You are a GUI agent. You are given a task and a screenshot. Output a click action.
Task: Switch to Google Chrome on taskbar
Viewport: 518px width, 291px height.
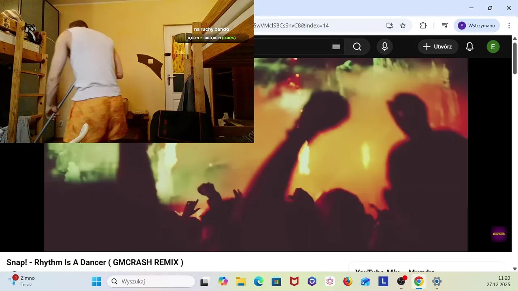tap(419, 281)
